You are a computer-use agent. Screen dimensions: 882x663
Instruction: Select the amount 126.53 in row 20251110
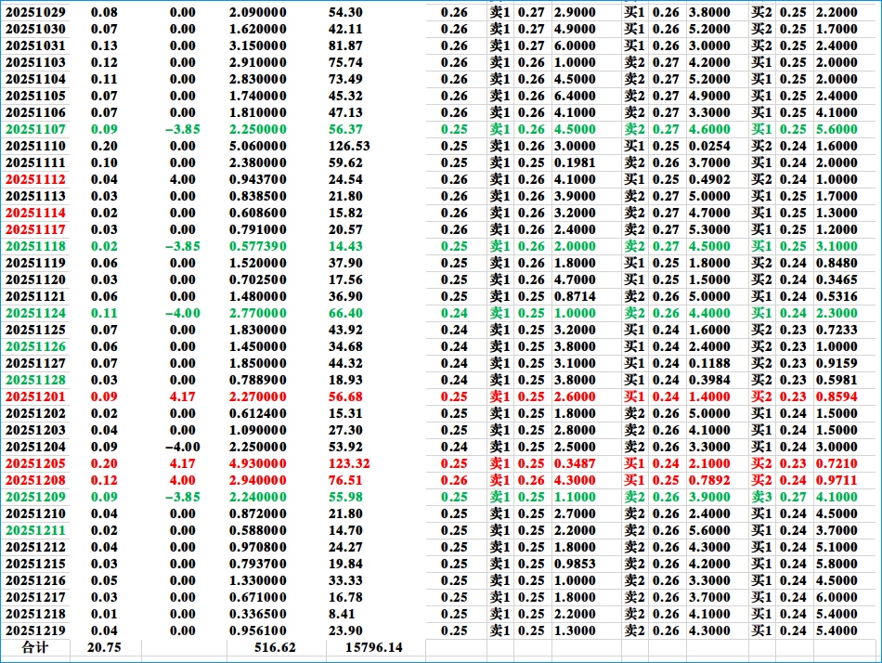coord(349,147)
